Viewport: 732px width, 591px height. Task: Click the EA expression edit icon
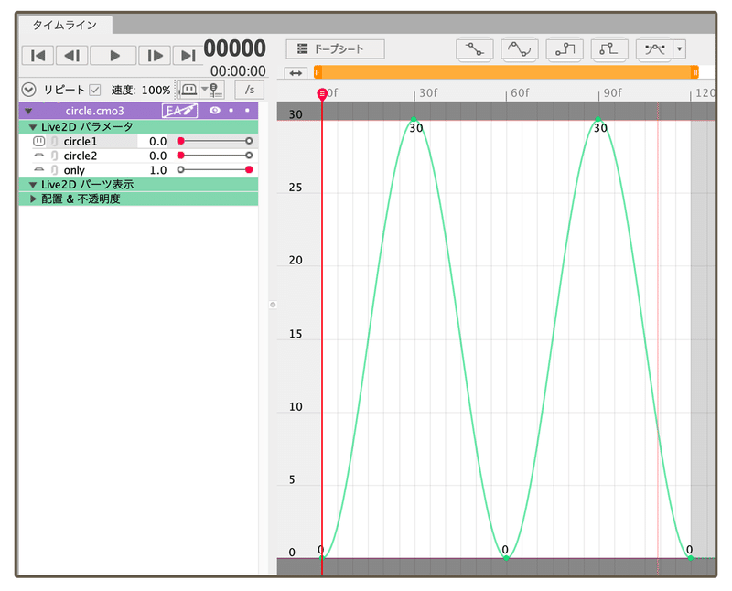coord(179,111)
